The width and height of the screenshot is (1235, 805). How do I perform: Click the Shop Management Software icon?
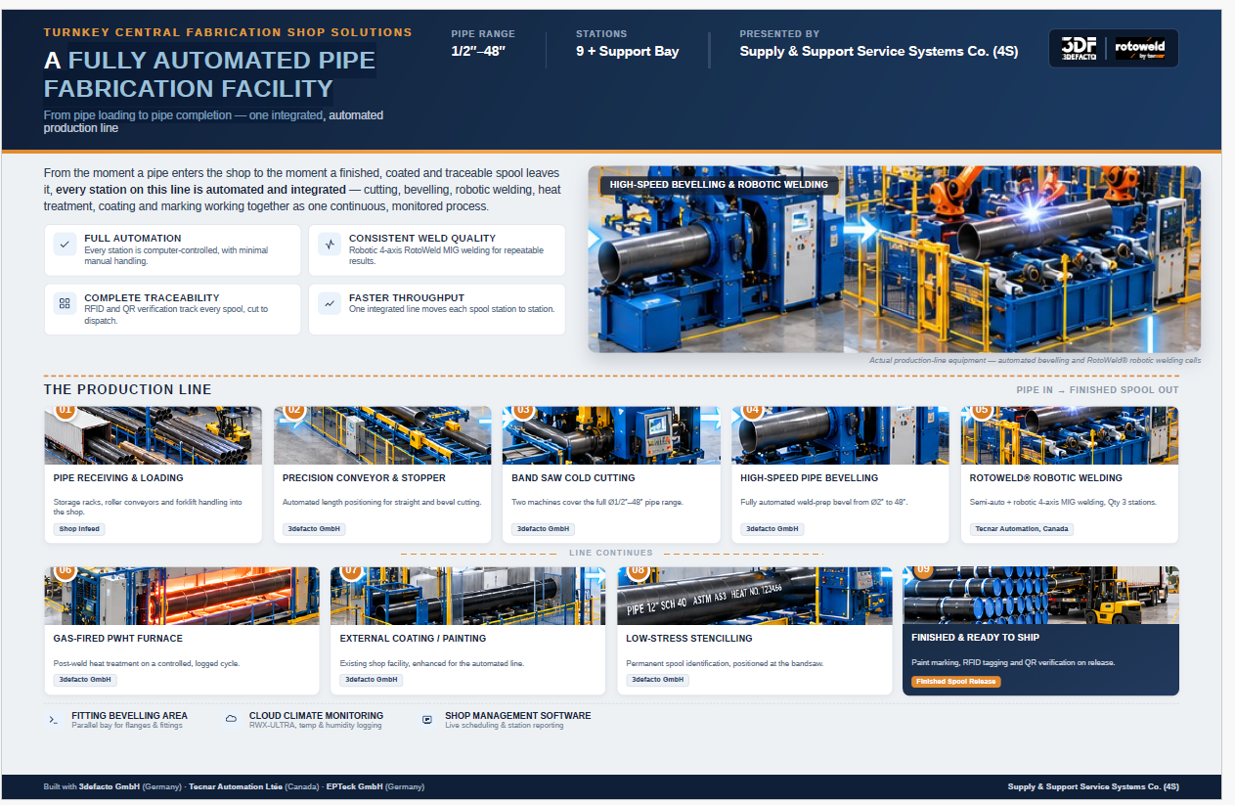coord(427,720)
